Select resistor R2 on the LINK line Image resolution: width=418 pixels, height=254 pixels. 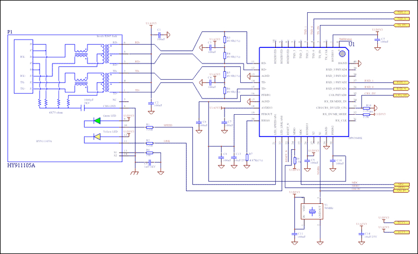(x=149, y=144)
